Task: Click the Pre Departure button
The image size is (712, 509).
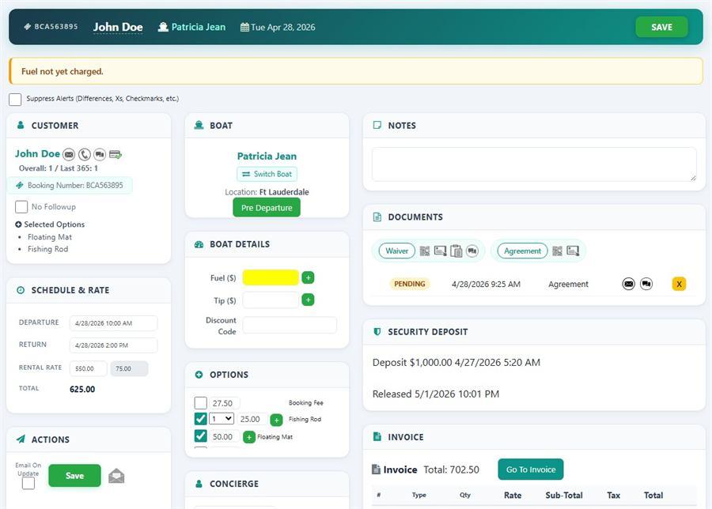Action: 267,208
